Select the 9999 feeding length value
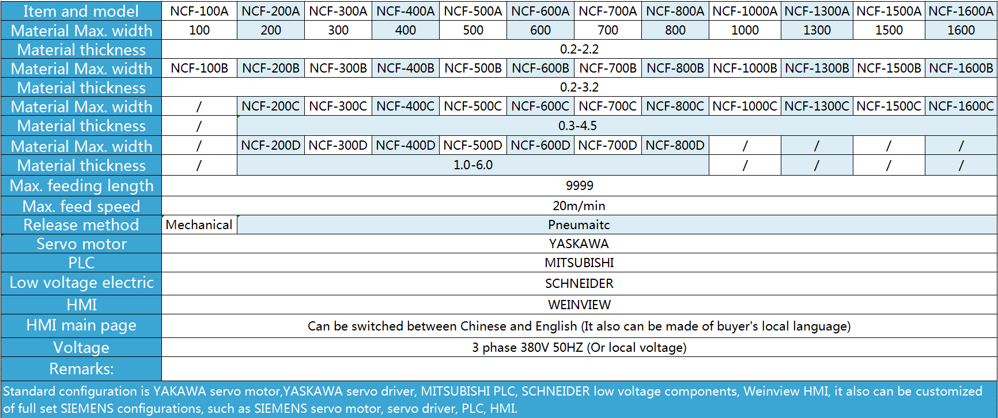 click(580, 185)
